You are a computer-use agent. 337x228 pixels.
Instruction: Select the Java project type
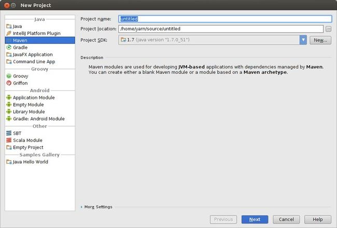(40, 26)
